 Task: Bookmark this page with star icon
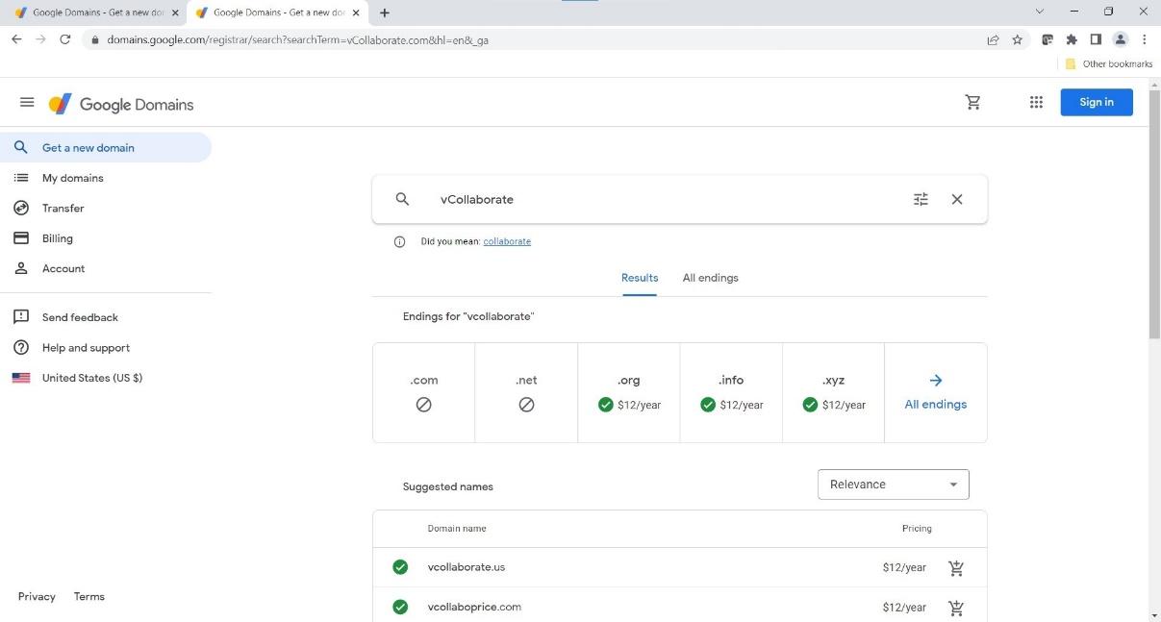click(1018, 39)
